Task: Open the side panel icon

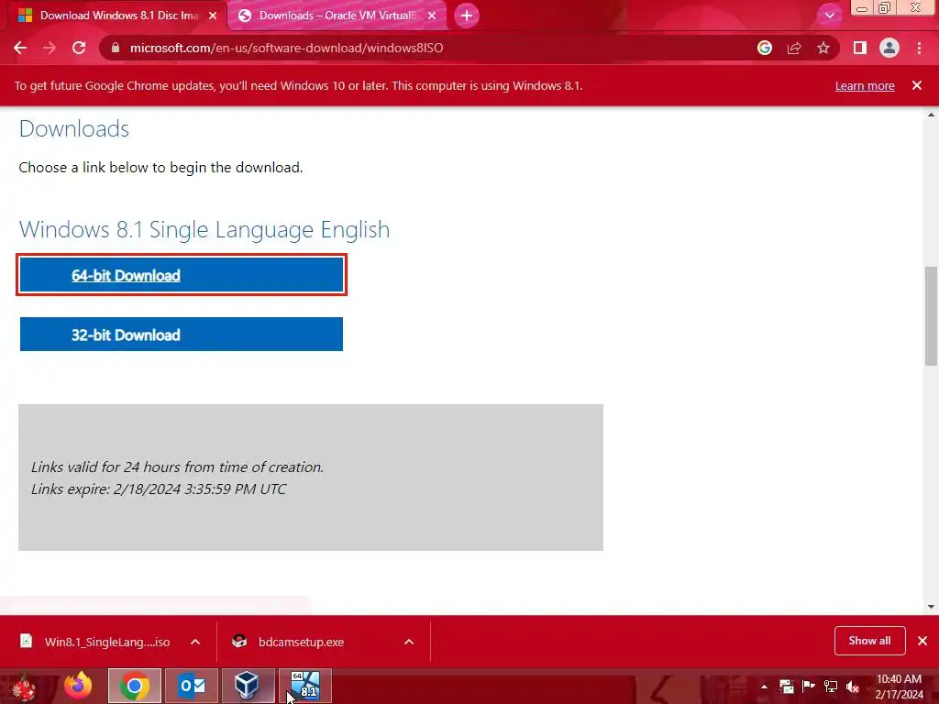Action: (x=860, y=48)
